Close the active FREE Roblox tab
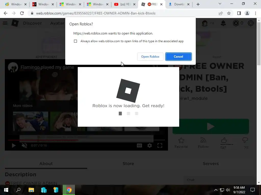This screenshot has width=261, height=195. coord(161,4)
